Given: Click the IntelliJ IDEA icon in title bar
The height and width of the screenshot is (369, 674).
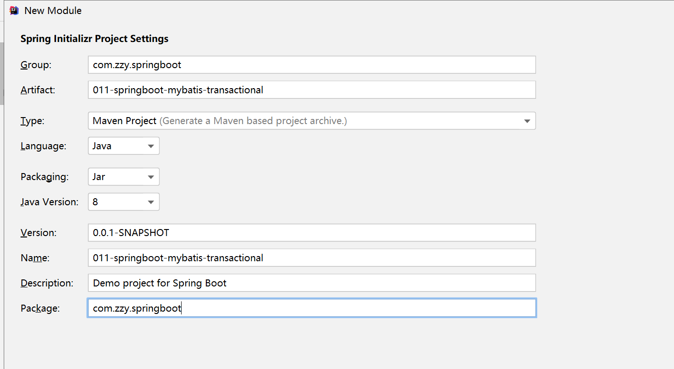Looking at the screenshot, I should pyautogui.click(x=14, y=10).
